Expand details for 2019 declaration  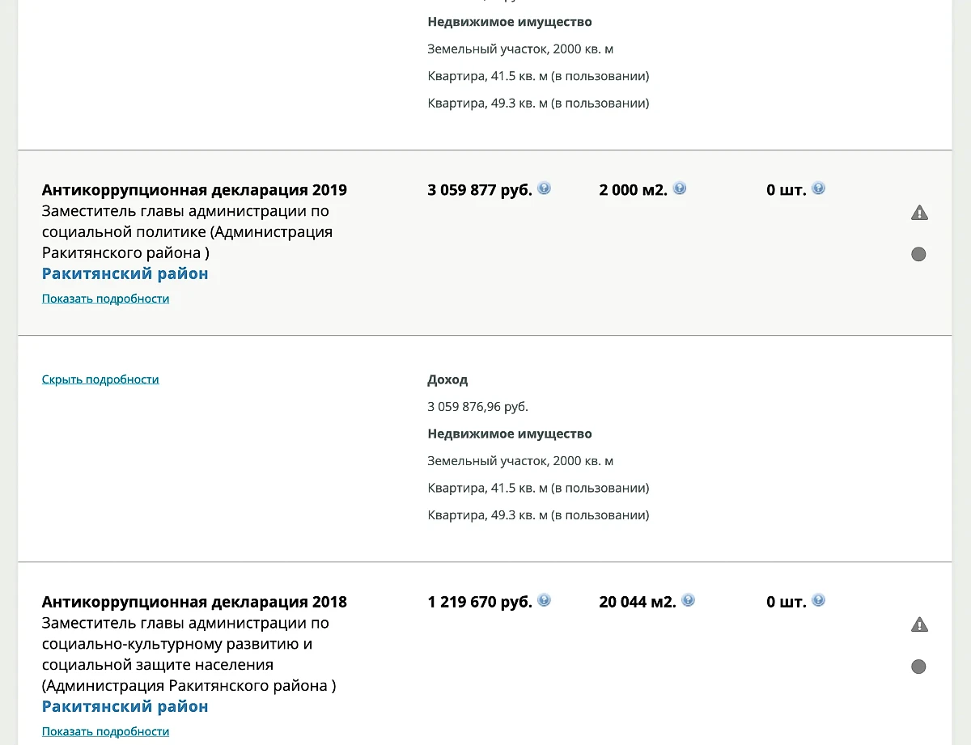pyautogui.click(x=105, y=298)
